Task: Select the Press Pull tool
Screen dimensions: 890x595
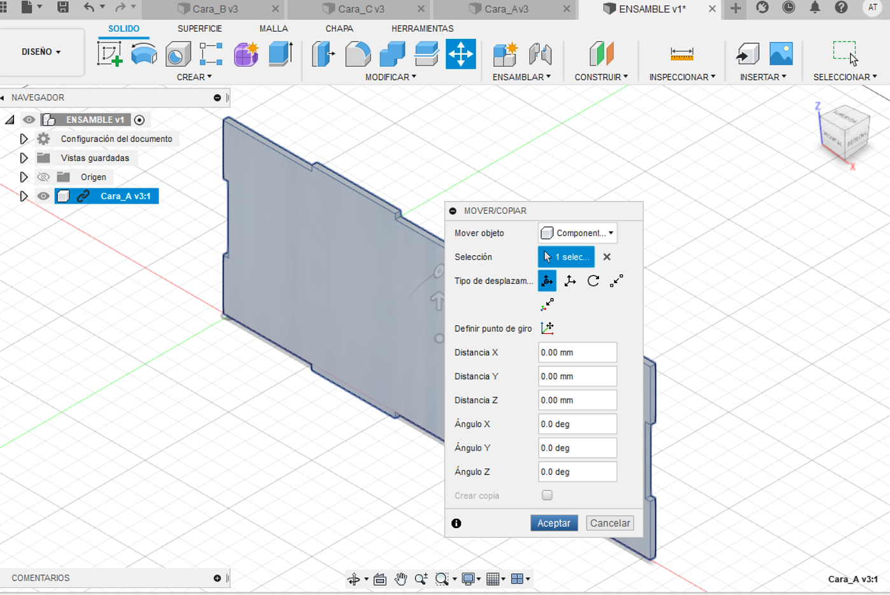Action: coord(323,54)
